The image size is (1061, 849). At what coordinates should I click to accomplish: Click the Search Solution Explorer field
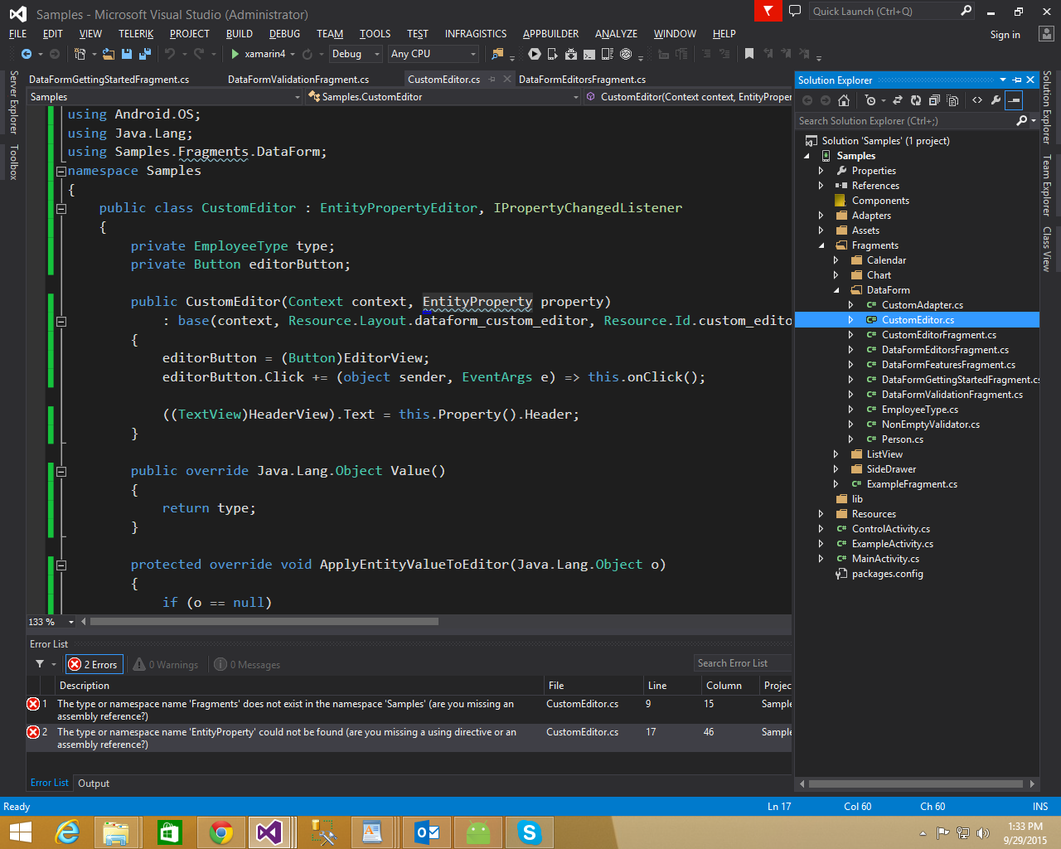click(906, 121)
